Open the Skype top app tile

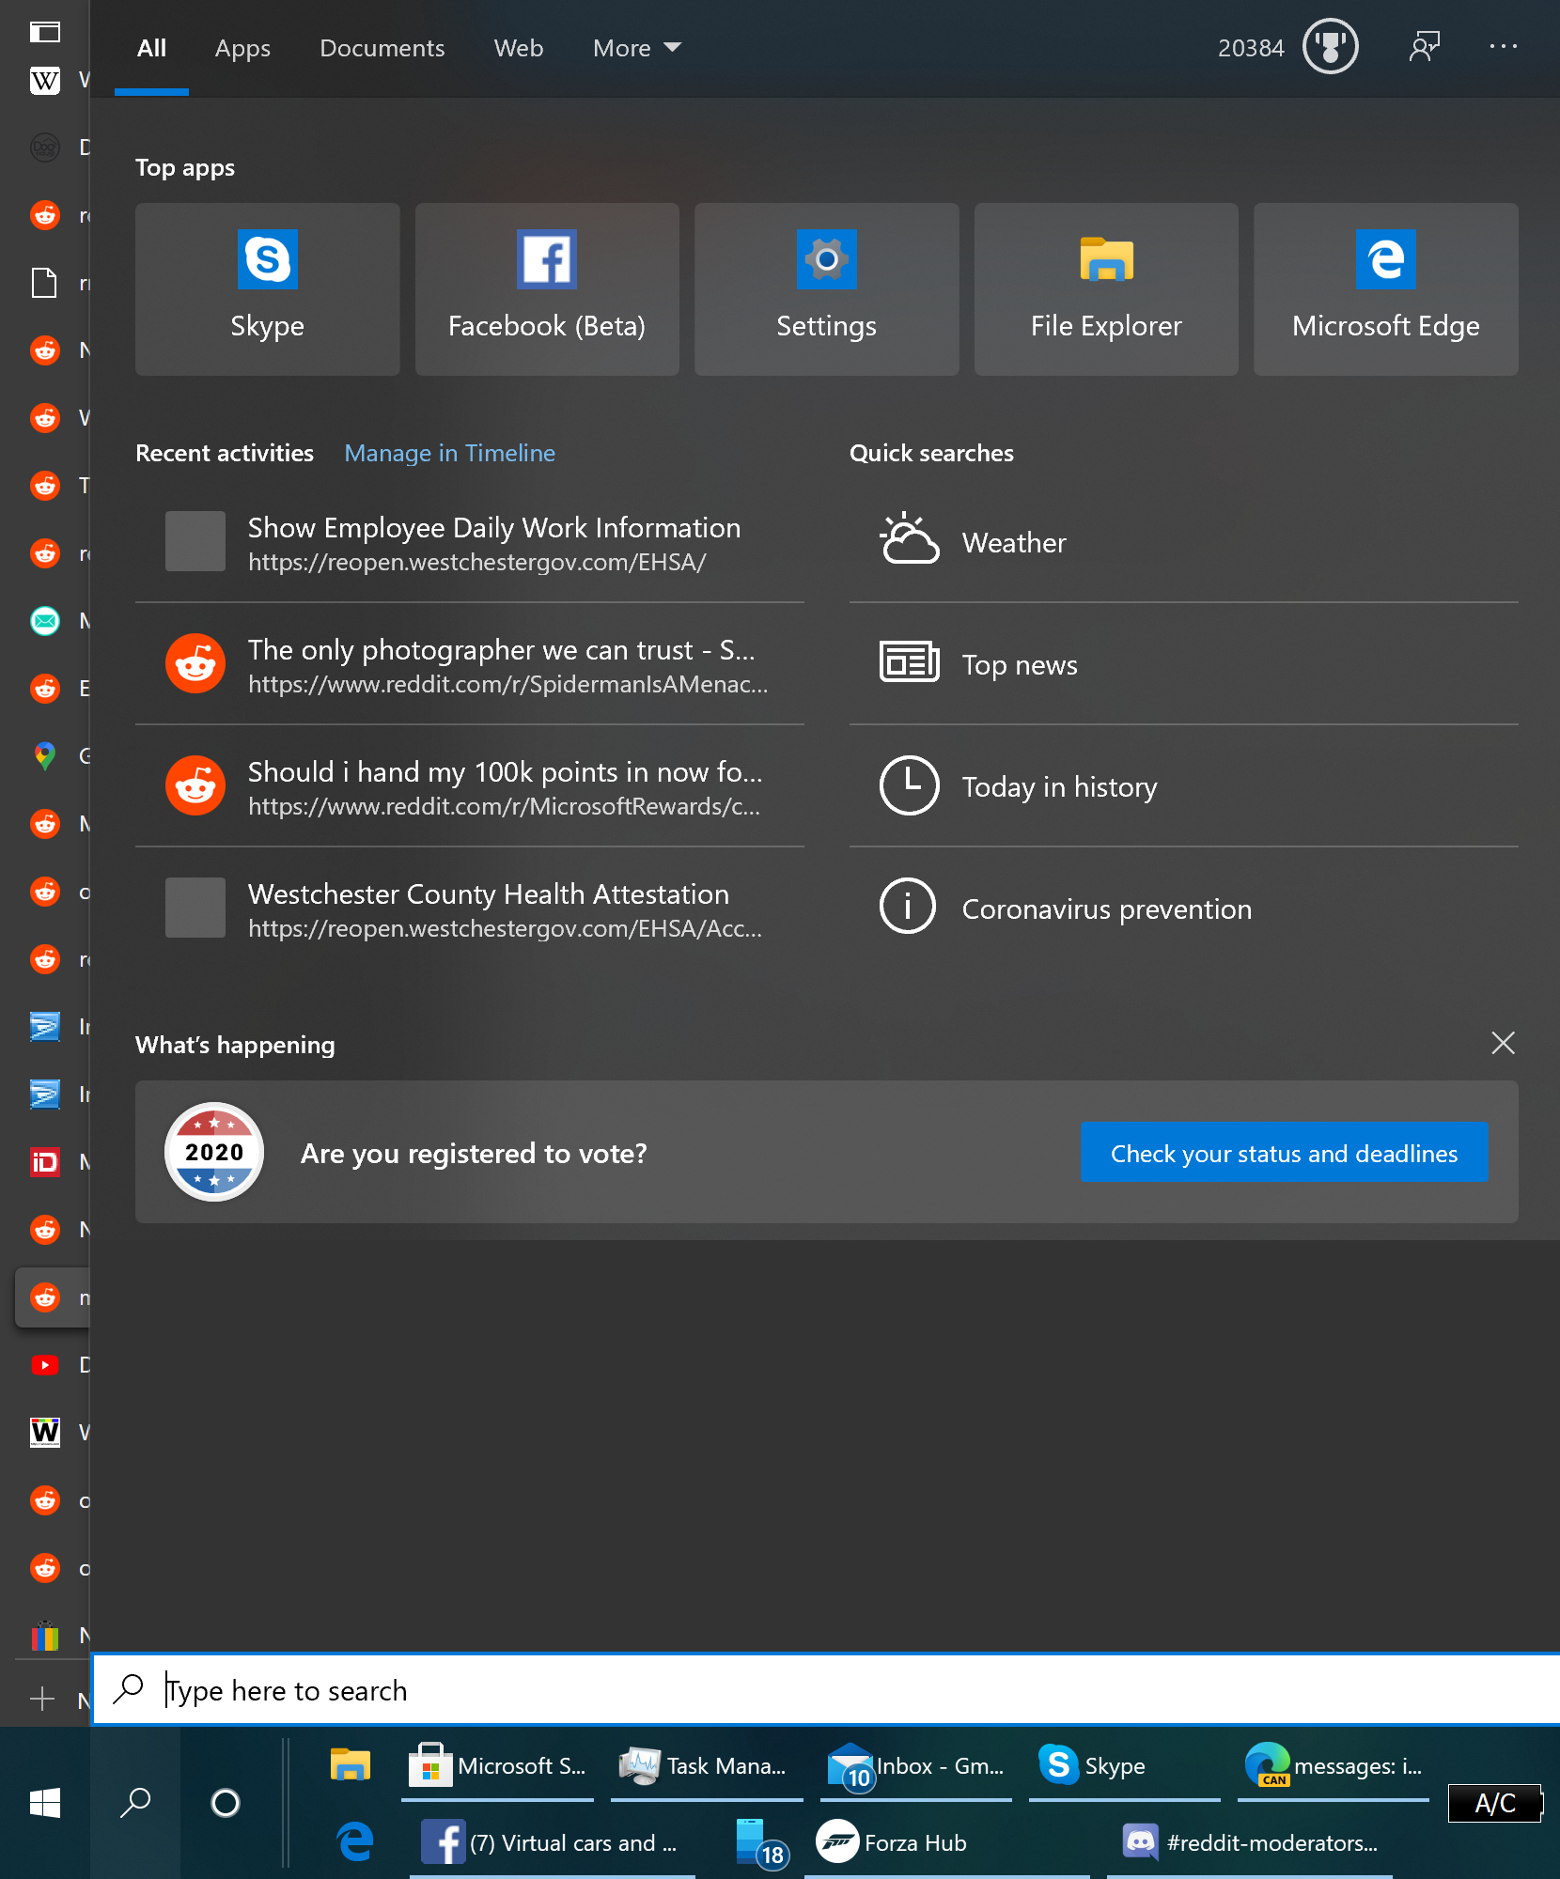(267, 289)
